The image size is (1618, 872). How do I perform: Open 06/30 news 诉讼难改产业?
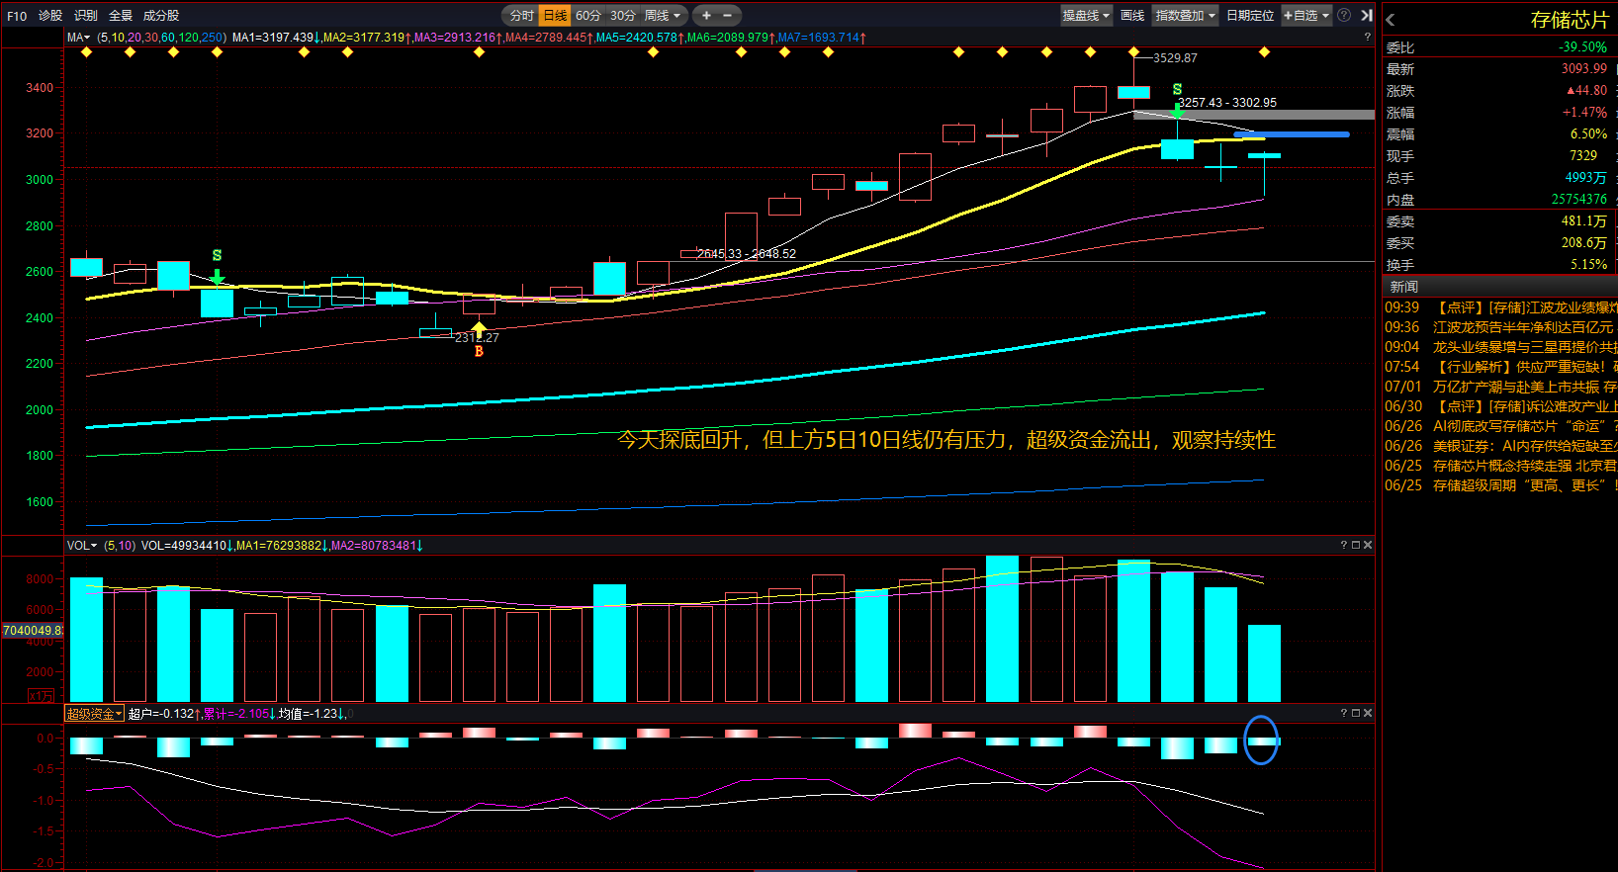point(1500,406)
